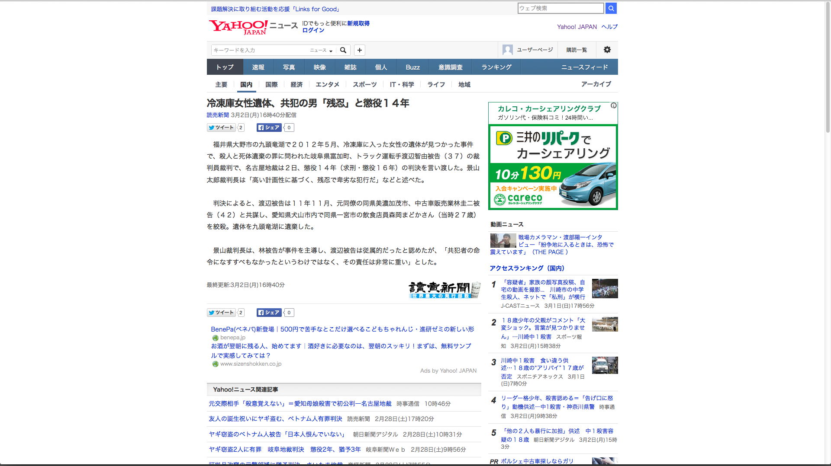Image resolution: width=831 pixels, height=466 pixels.
Task: Switch to the 速報 tab
Action: [258, 67]
